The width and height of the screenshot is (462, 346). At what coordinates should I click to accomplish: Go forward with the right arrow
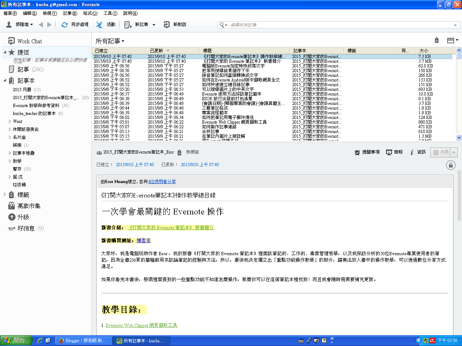tap(49, 25)
